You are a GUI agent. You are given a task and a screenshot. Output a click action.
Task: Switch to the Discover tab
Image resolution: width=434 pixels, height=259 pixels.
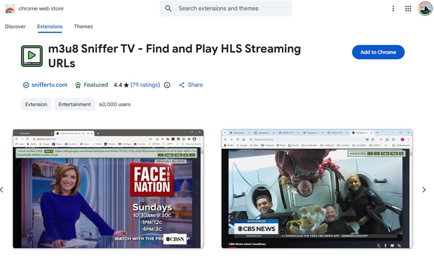[15, 26]
